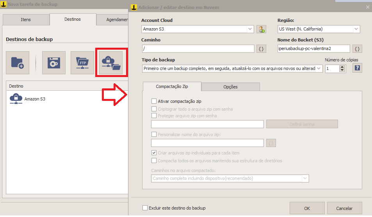Insert special variable in Caminho path
372x217 pixels.
[x=261, y=49]
